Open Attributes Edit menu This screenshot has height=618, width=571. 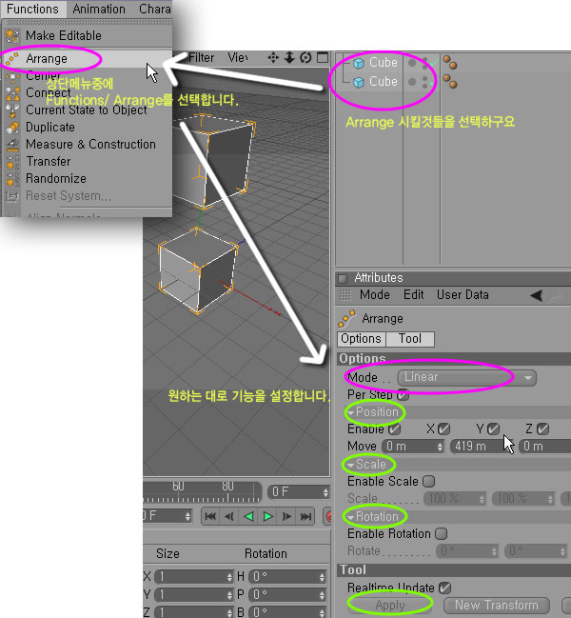point(413,295)
